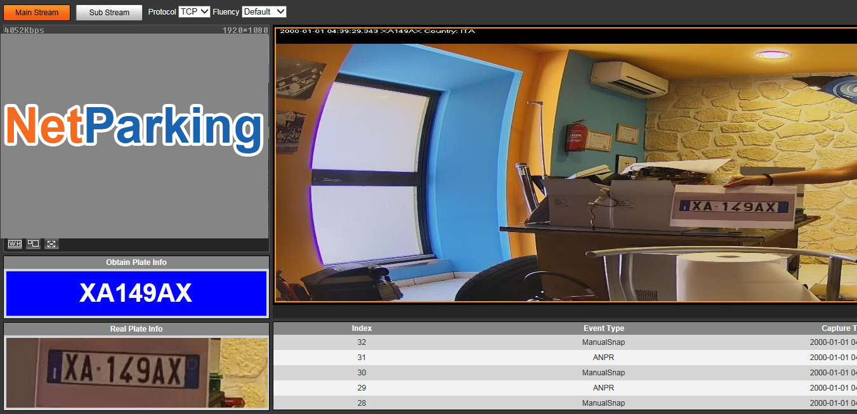
Task: Click the Obtain Plate Info header
Action: [136, 262]
